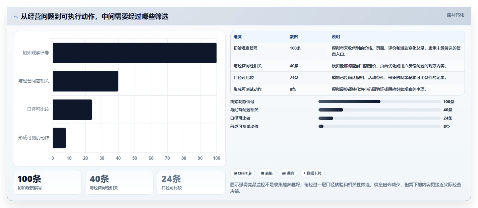This screenshot has width=478, height=208.
Task: Click the description starting 模拟每天收集到的价格
Action: [x=397, y=51]
